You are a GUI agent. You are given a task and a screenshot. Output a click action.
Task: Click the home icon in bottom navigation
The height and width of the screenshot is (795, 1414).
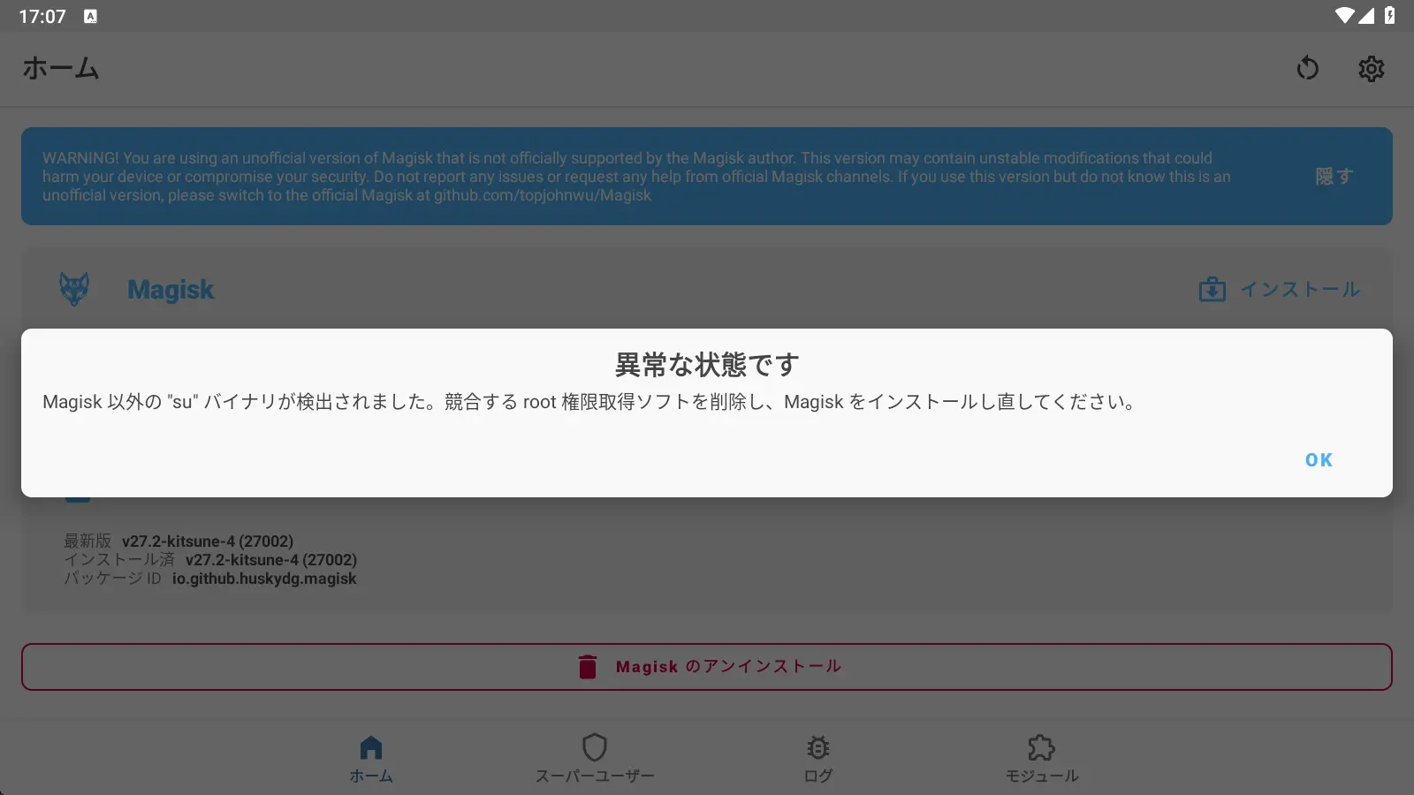tap(371, 747)
